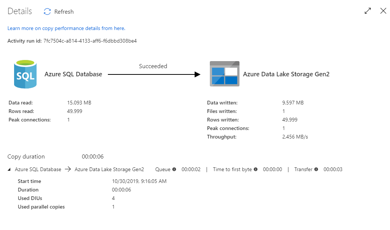Image resolution: width=390 pixels, height=230 pixels.
Task: Click the Azure Data Lake Storage Gen2 icon
Action: click(x=225, y=74)
